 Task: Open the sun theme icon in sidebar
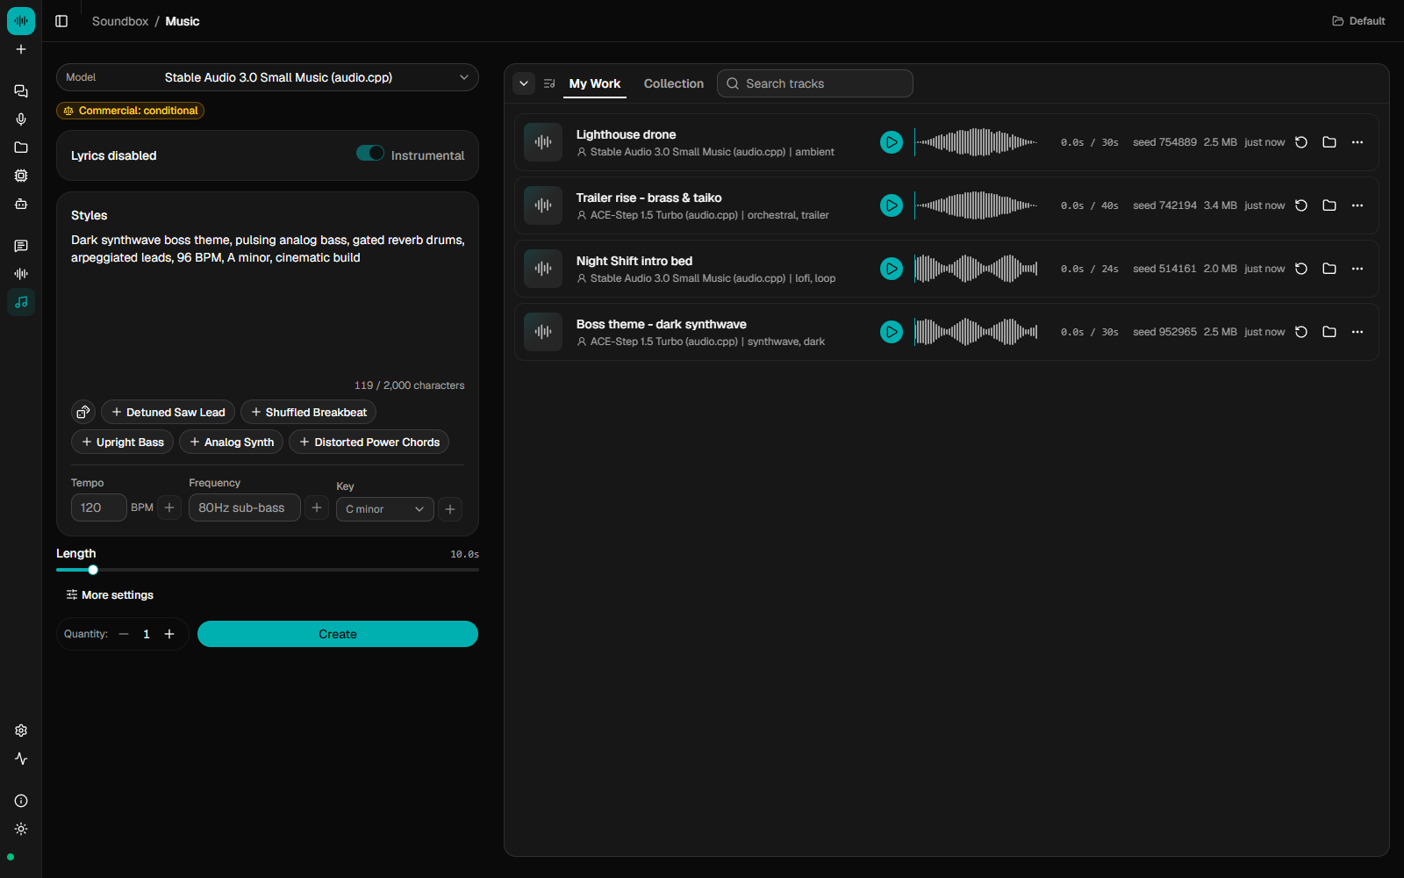tap(21, 829)
